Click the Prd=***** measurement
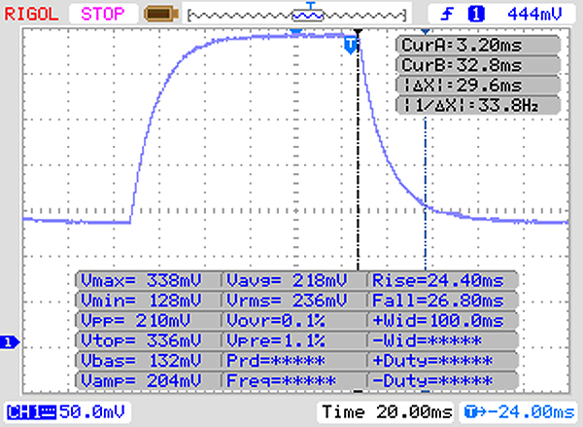The width and height of the screenshot is (583, 427). tap(294, 361)
